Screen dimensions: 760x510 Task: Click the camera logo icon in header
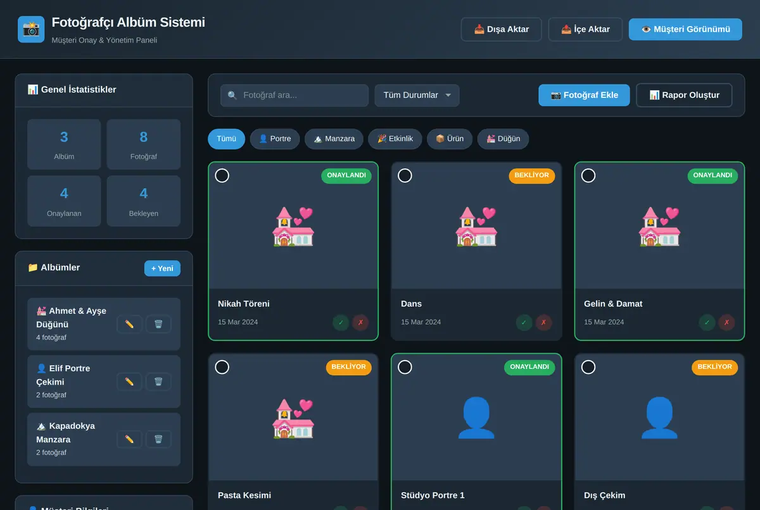pos(31,29)
